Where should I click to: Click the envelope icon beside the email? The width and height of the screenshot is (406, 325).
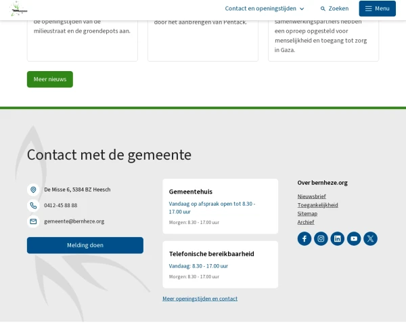click(x=33, y=221)
